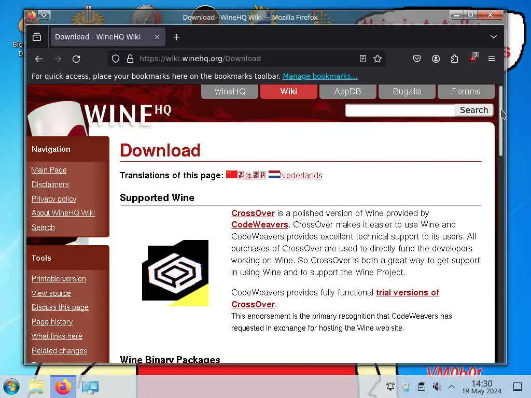Open the Chinese translation text link

(x=251, y=175)
